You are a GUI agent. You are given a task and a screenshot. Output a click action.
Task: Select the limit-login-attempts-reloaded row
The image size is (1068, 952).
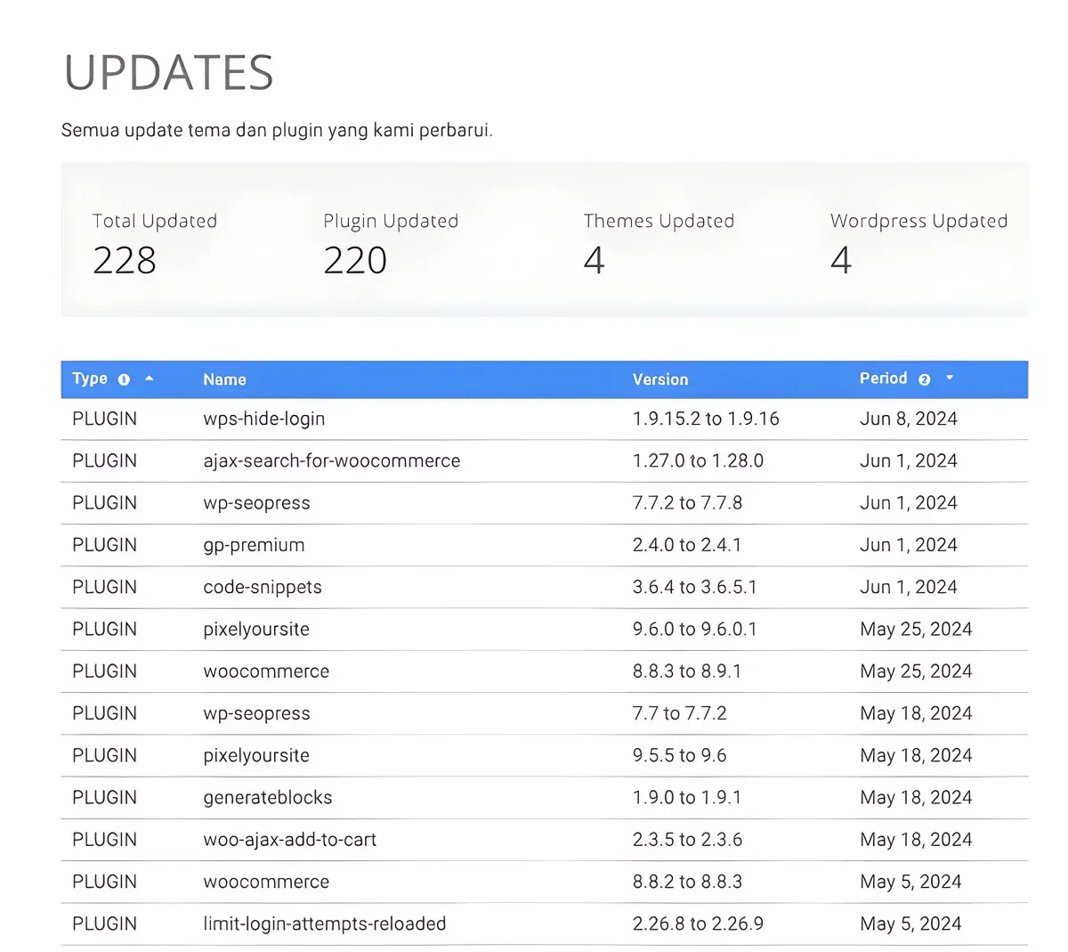544,924
